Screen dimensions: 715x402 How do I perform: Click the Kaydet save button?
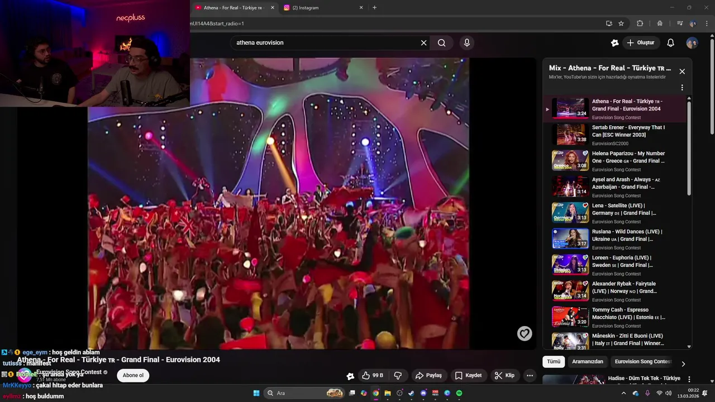pyautogui.click(x=468, y=375)
